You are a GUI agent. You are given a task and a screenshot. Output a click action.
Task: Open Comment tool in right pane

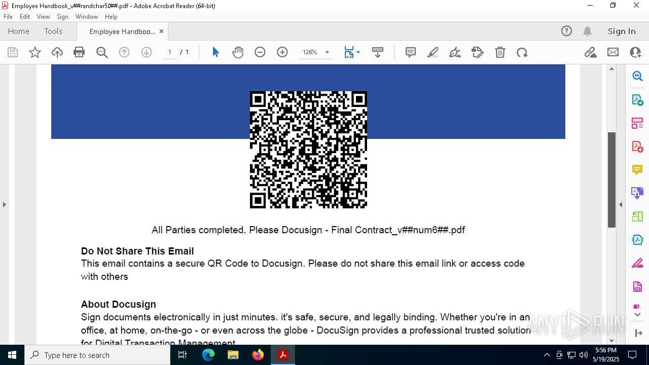click(637, 170)
